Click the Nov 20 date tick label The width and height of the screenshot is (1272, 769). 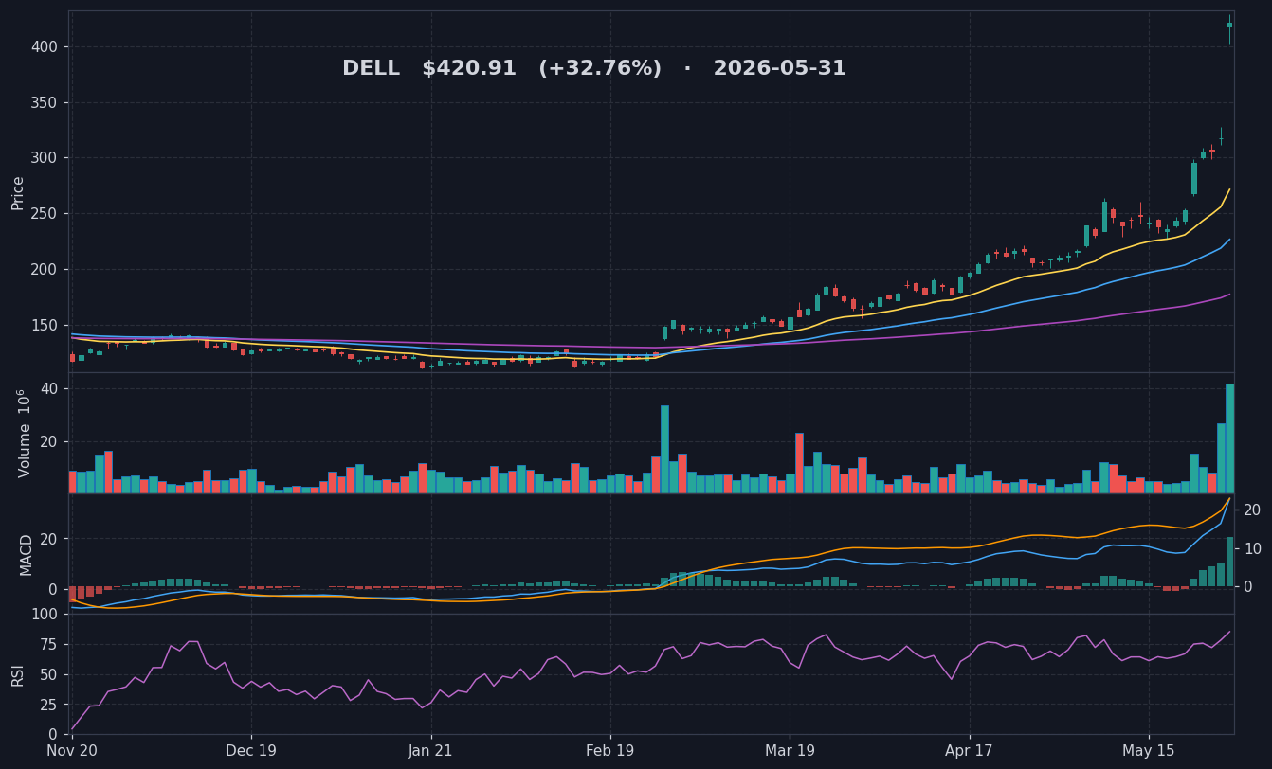(x=72, y=751)
